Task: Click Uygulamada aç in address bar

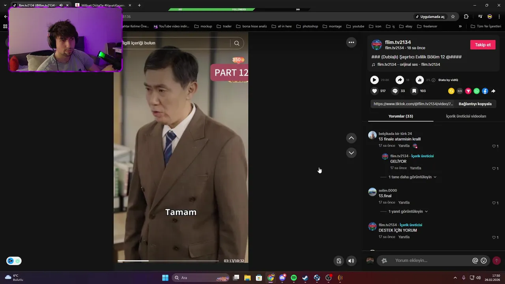Action: (430, 17)
